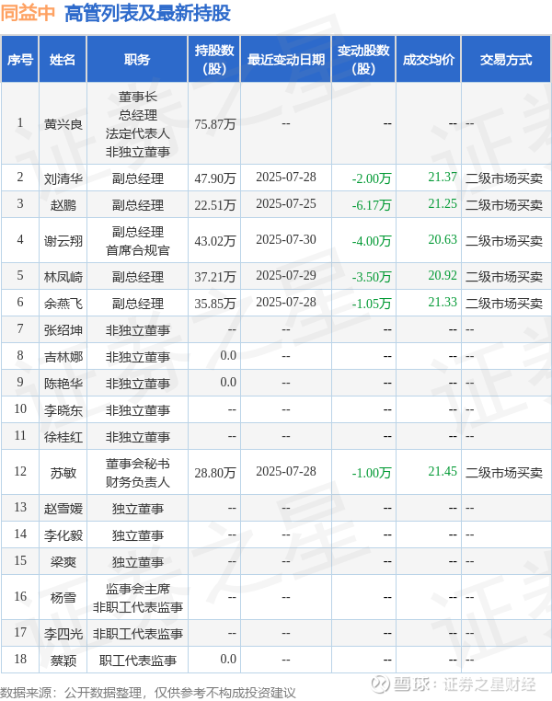
Task: Click the name 张绍坤
Action: 63,330
